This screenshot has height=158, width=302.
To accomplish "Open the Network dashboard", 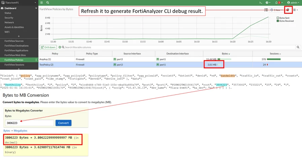I will coord(9,22).
